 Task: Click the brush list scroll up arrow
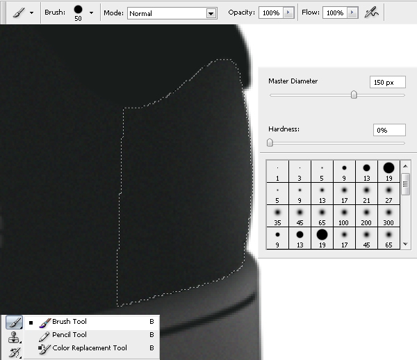[x=406, y=166]
